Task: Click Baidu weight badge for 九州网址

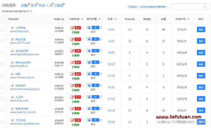Action: (x=93, y=27)
